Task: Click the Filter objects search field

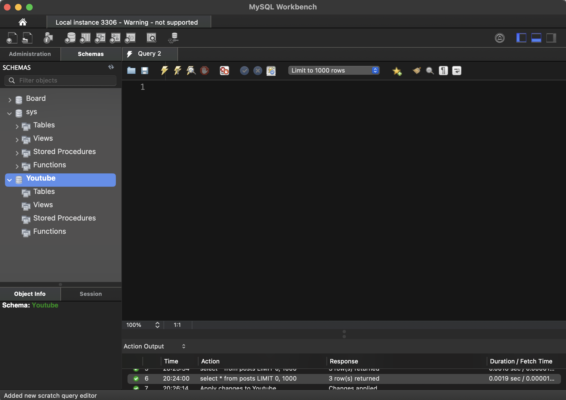Action: [x=60, y=80]
